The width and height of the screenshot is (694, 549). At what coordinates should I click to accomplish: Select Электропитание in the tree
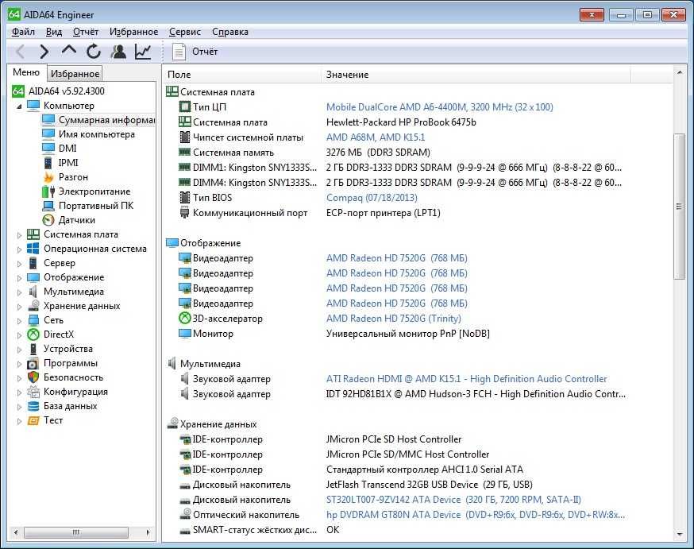pos(94,191)
